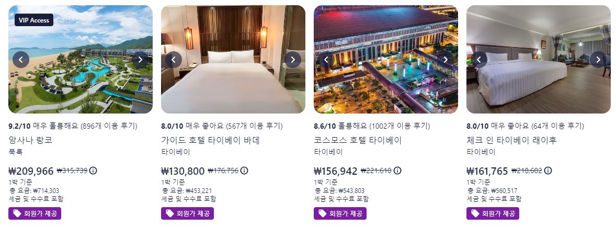Show next photo of 체크 인 타이베이 래이후

tap(598, 60)
